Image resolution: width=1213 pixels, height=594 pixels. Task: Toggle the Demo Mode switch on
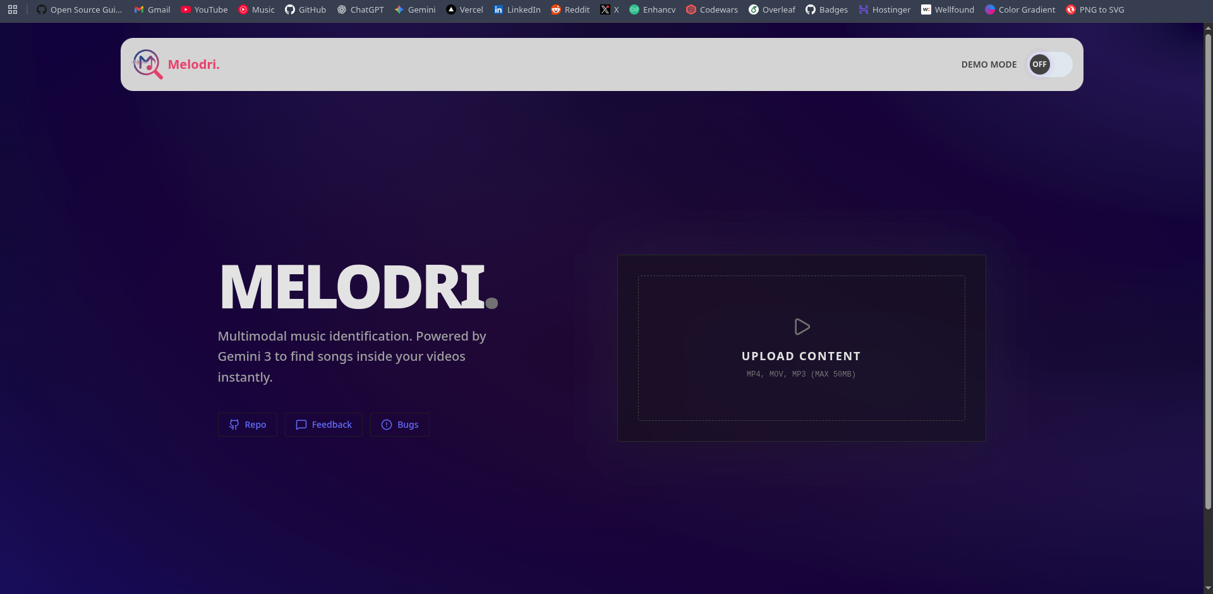[x=1049, y=64]
